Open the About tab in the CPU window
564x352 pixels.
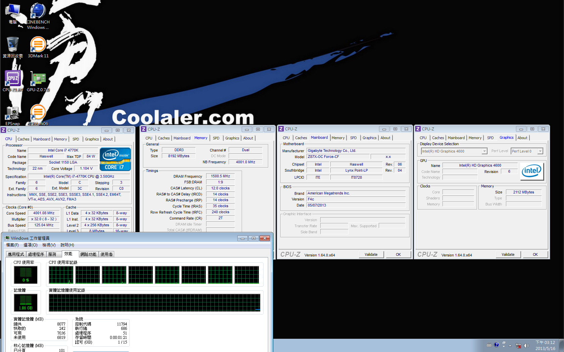point(108,139)
